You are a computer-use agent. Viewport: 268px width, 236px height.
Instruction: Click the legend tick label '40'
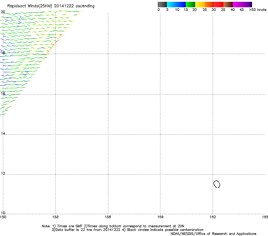[x=233, y=10]
